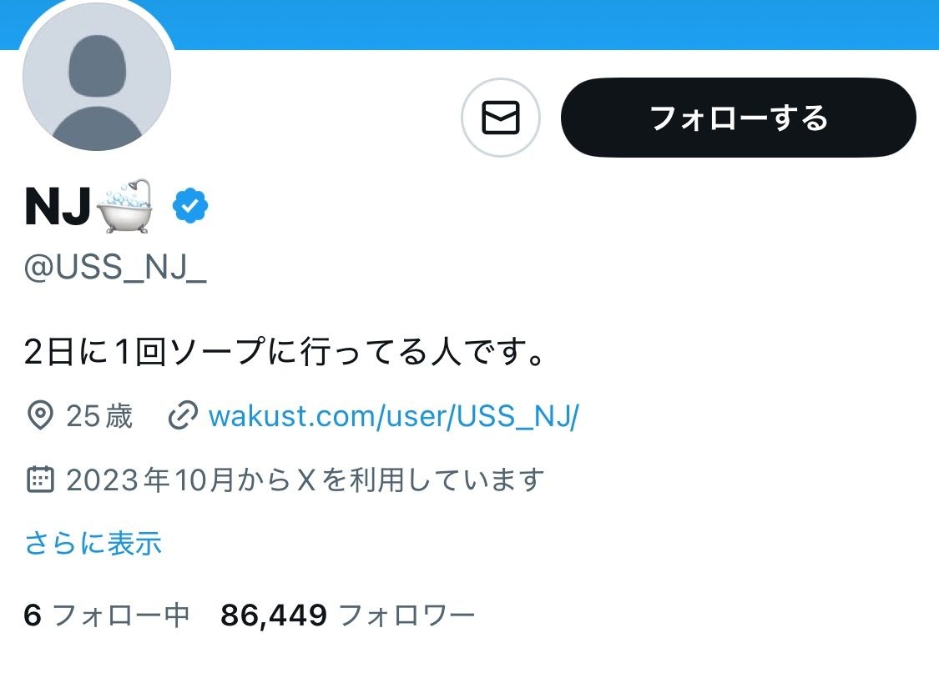Click the @USS_NJ_ username handle
Viewport: 939px width, 678px height.
pos(115,268)
